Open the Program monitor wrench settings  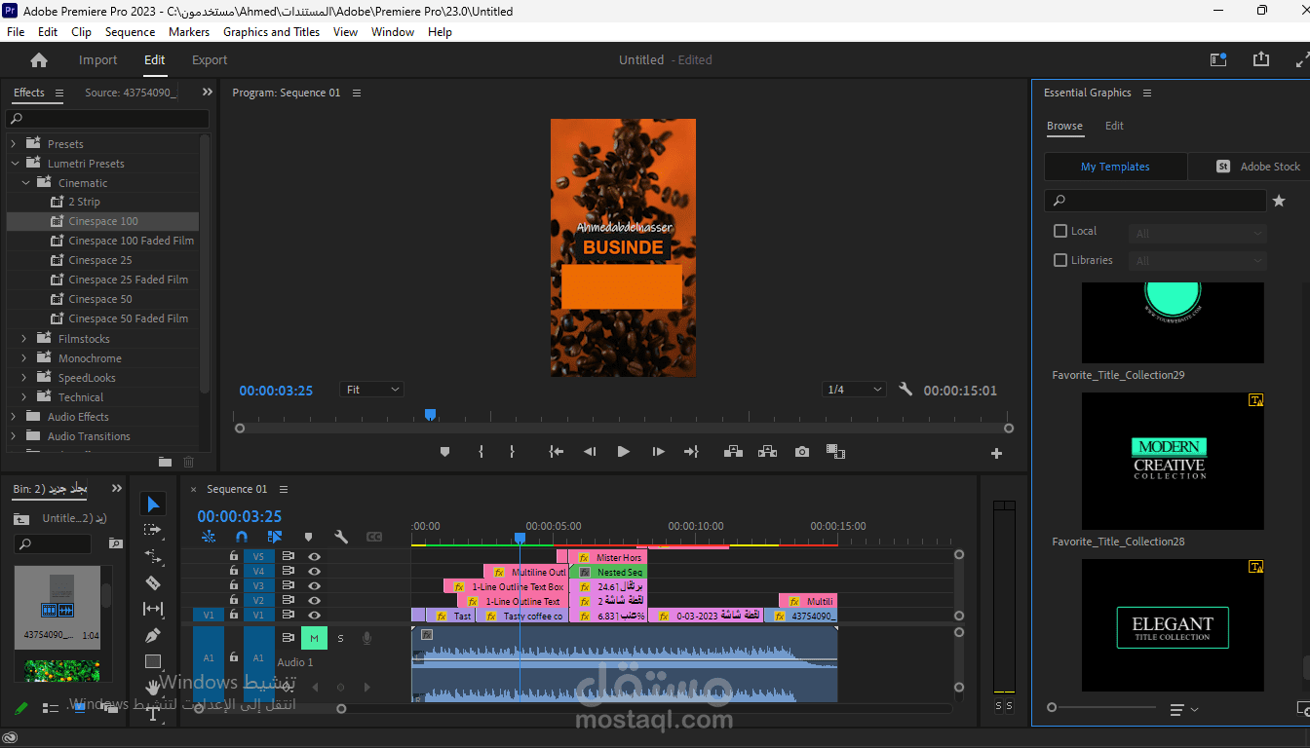pos(905,390)
